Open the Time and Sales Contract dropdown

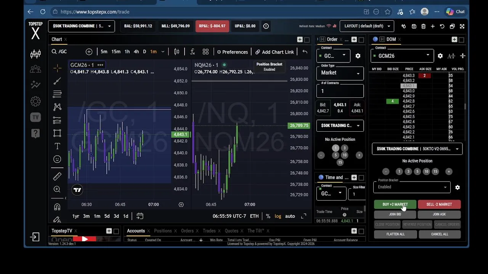point(331,193)
